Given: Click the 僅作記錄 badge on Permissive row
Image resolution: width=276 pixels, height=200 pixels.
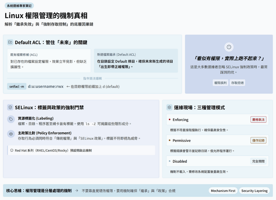Looking at the screenshot, I should 258,140.
